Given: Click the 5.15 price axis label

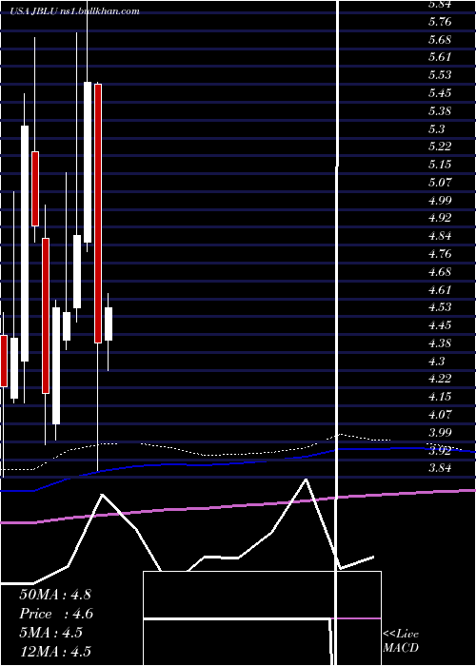Looking at the screenshot, I should (440, 165).
